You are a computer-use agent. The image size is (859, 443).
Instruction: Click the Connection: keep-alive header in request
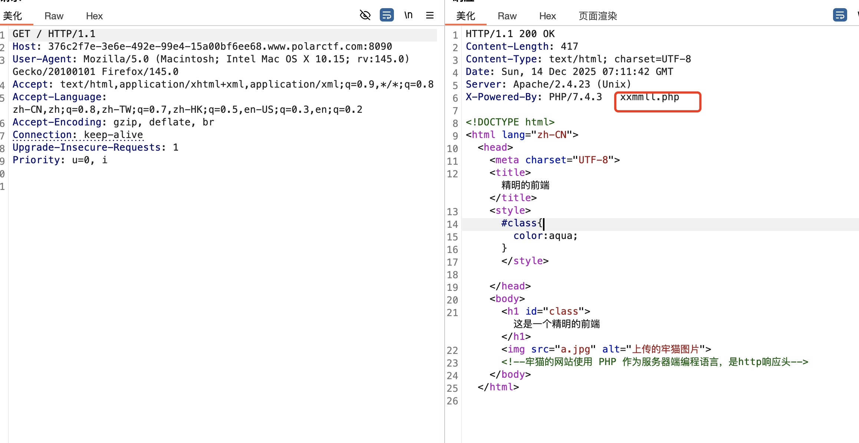(78, 135)
